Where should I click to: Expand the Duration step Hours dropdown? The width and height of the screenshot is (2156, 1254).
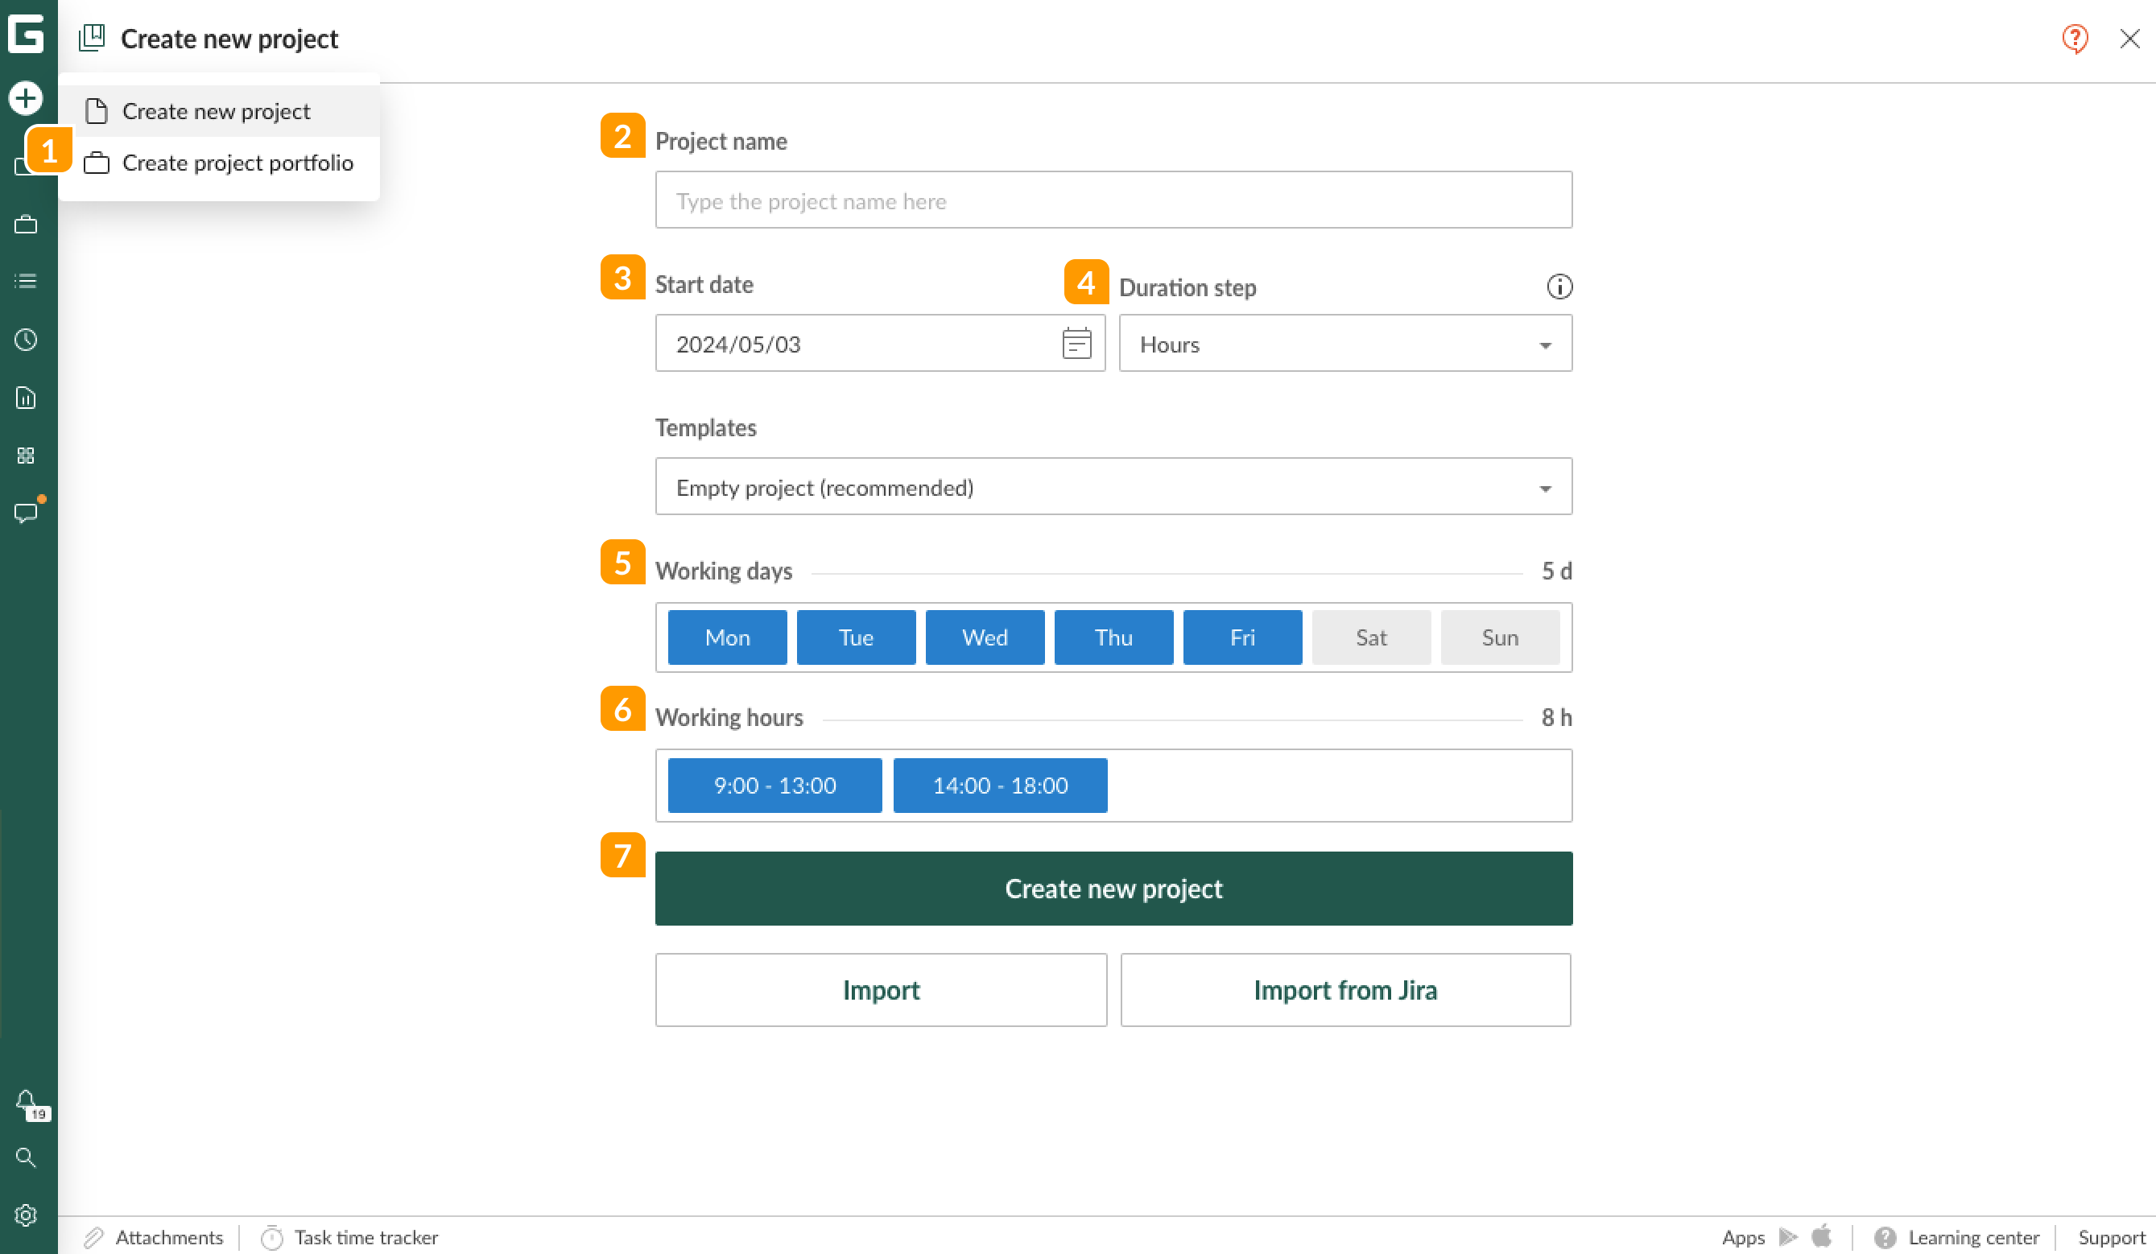[x=1344, y=344]
